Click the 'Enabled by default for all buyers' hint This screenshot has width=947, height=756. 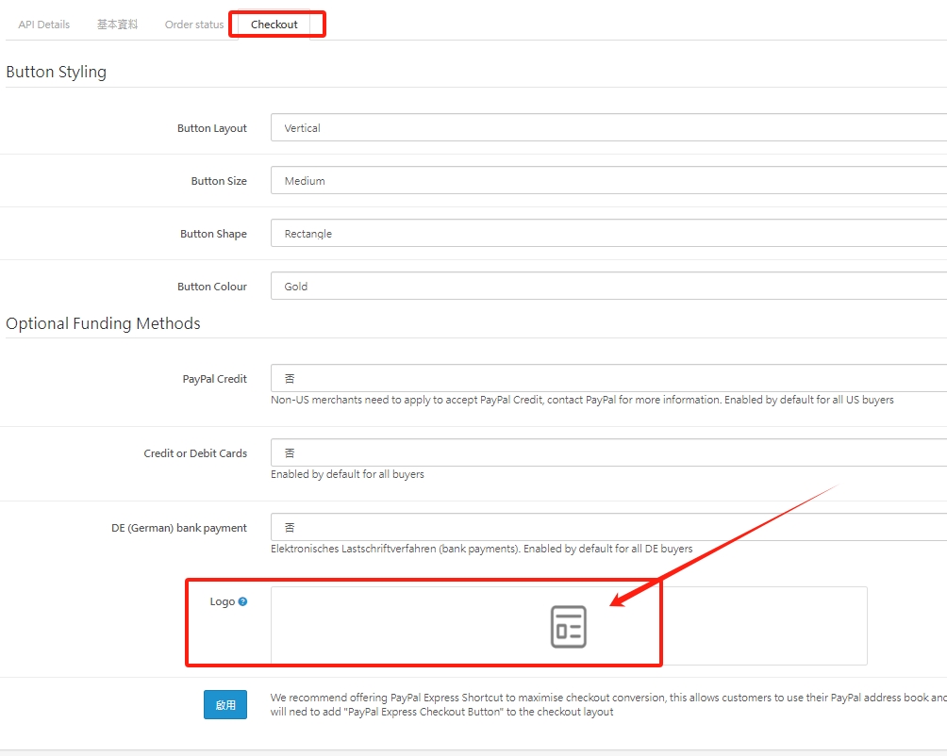(x=347, y=474)
